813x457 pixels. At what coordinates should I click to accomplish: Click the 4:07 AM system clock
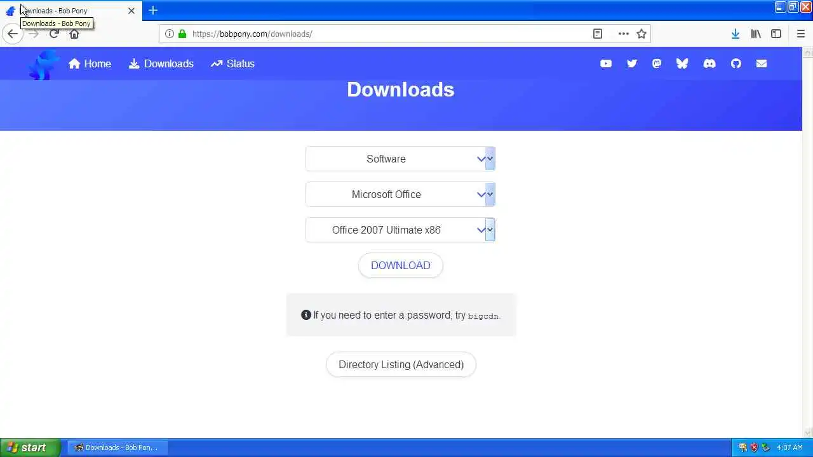pos(790,447)
